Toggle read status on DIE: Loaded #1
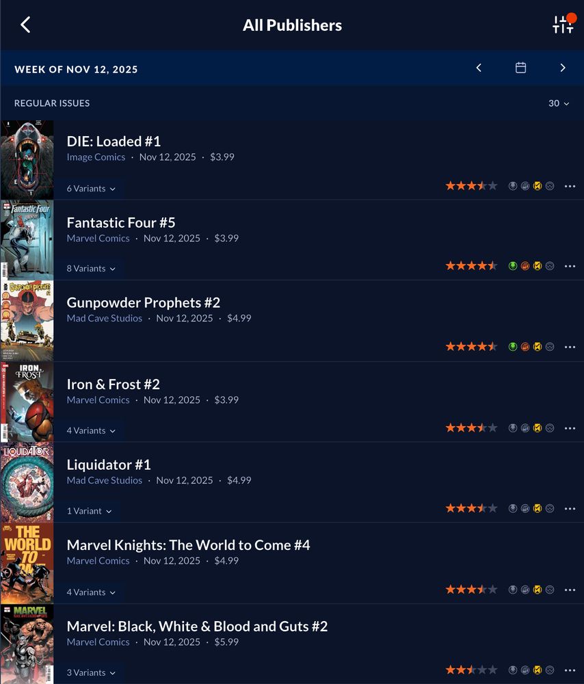Viewport: 584px width, 684px height. click(x=537, y=186)
